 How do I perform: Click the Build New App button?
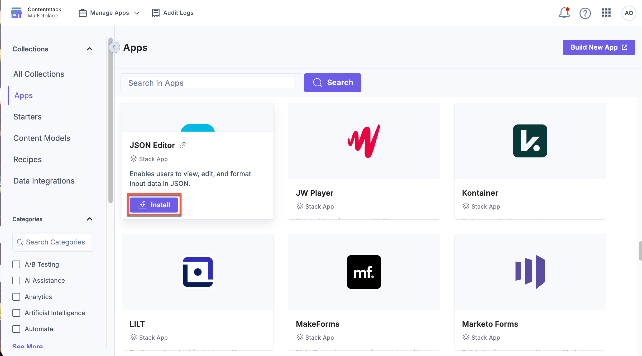click(x=599, y=47)
